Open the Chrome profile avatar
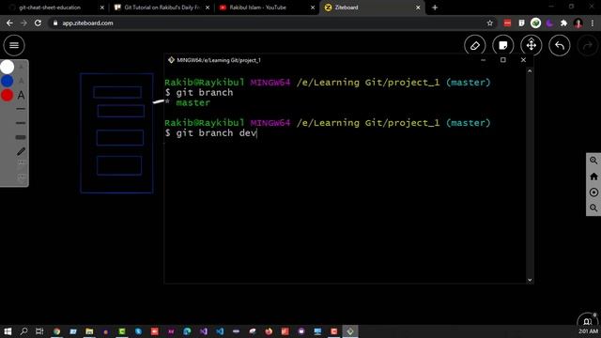This screenshot has width=601, height=338. [x=578, y=23]
